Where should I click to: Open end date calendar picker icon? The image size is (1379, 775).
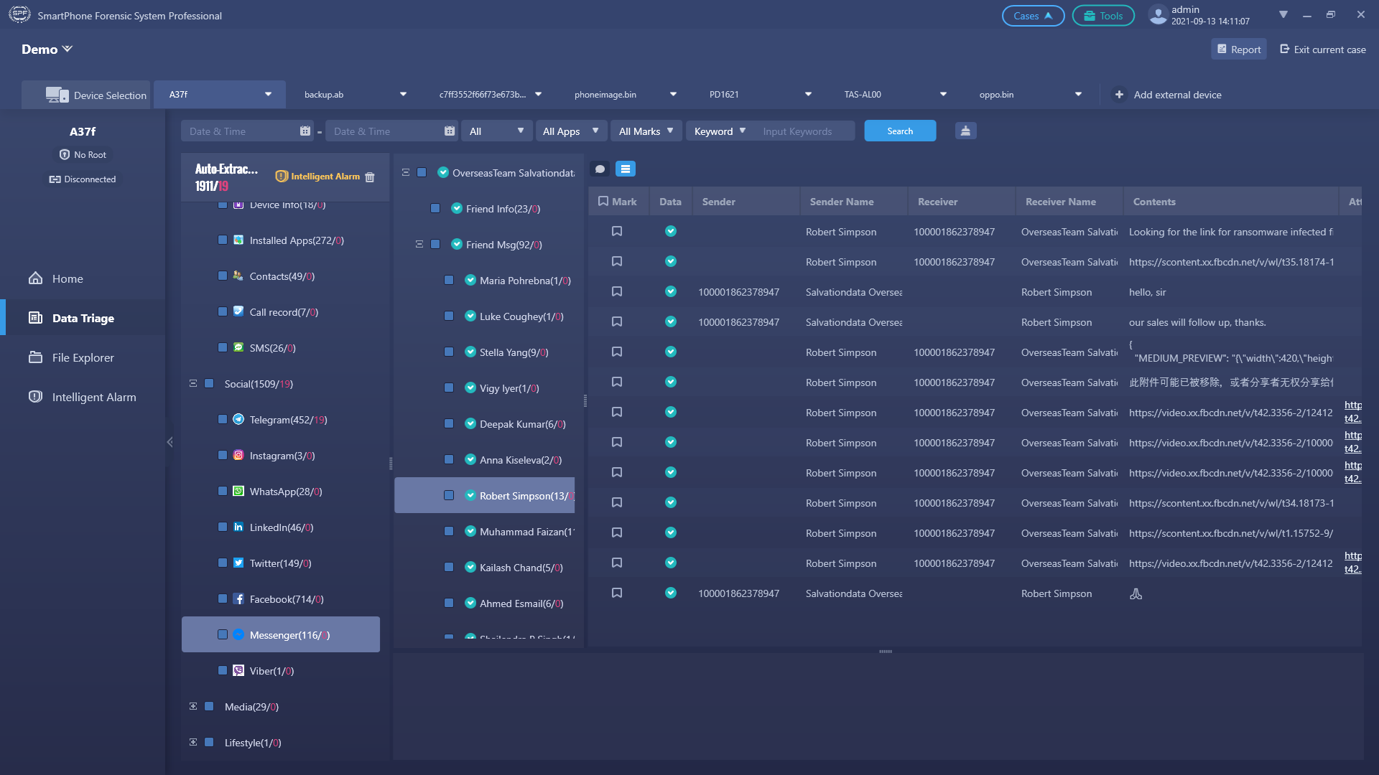[x=450, y=131]
